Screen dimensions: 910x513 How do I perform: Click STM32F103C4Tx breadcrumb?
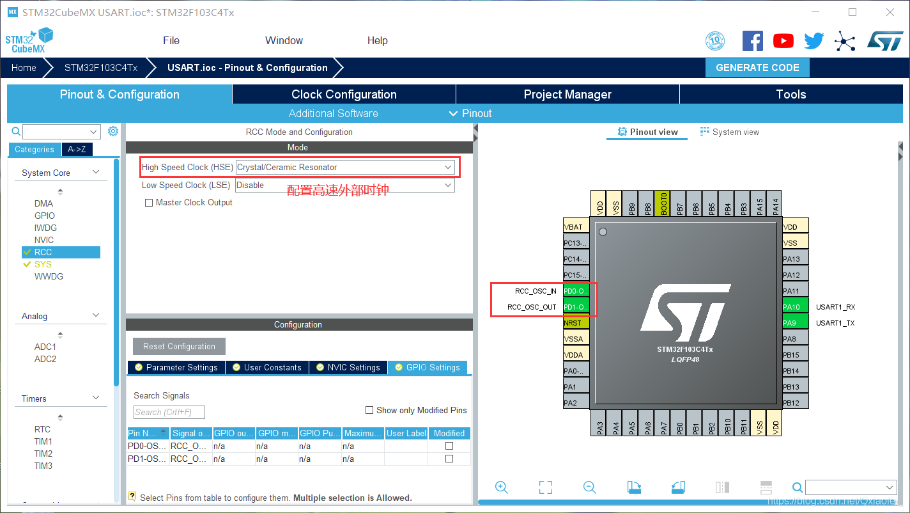pos(101,67)
